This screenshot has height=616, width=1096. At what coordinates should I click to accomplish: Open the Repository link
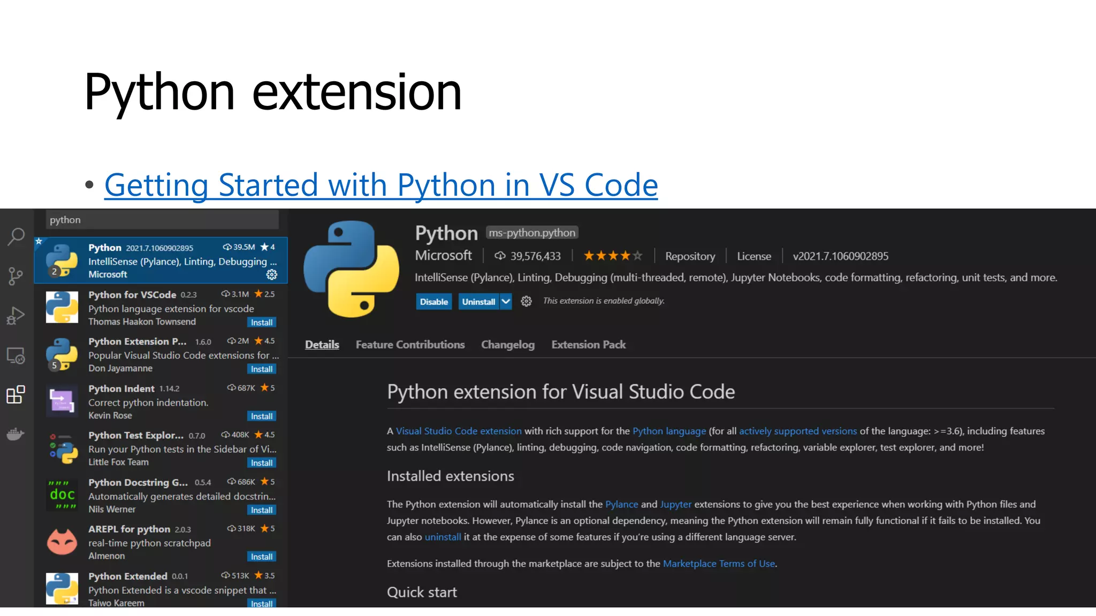(690, 256)
